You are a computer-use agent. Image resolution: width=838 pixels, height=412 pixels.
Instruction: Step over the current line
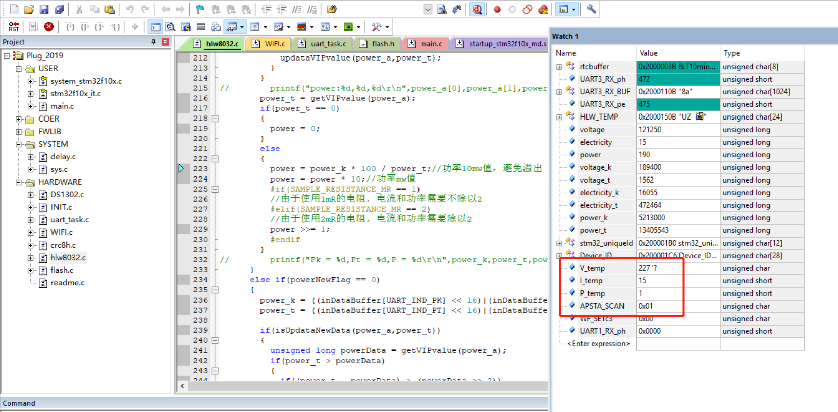[85, 27]
